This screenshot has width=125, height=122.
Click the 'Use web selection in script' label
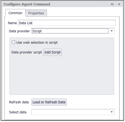[x=37, y=43]
